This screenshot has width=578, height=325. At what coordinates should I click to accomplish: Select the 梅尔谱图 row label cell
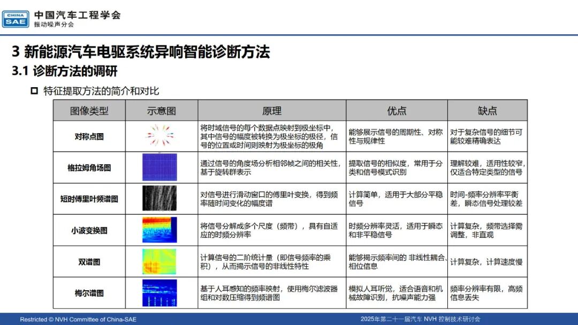click(x=89, y=293)
